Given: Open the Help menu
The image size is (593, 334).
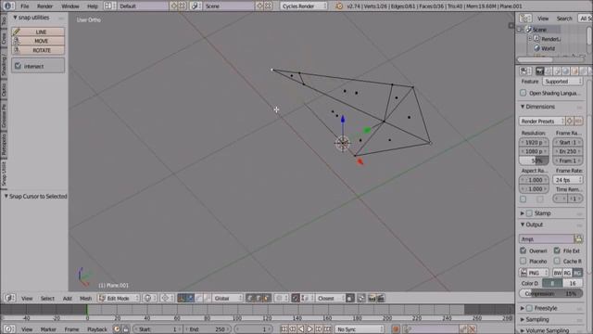Looking at the screenshot, I should [x=93, y=6].
